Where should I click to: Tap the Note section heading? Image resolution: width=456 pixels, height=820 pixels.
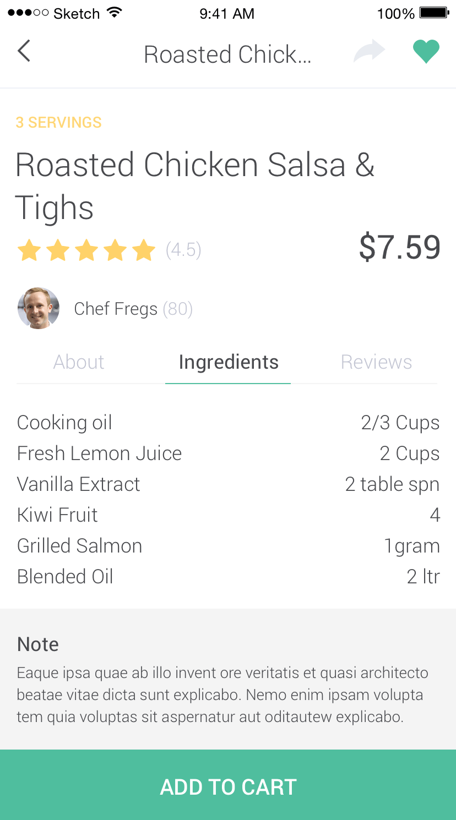(38, 644)
